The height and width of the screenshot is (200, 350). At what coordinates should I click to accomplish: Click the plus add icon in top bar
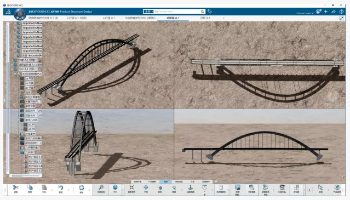coord(326,12)
